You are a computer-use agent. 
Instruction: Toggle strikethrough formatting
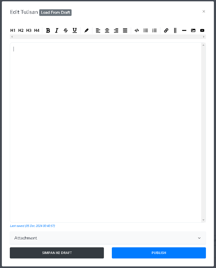tap(66, 30)
